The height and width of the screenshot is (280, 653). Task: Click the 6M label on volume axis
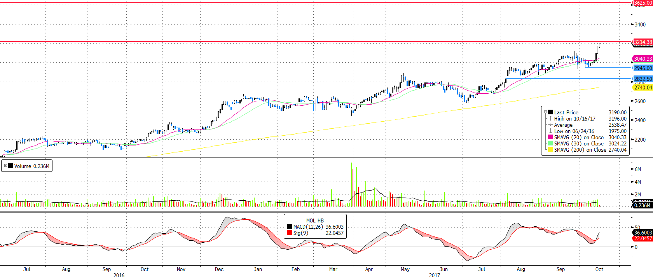click(638, 169)
